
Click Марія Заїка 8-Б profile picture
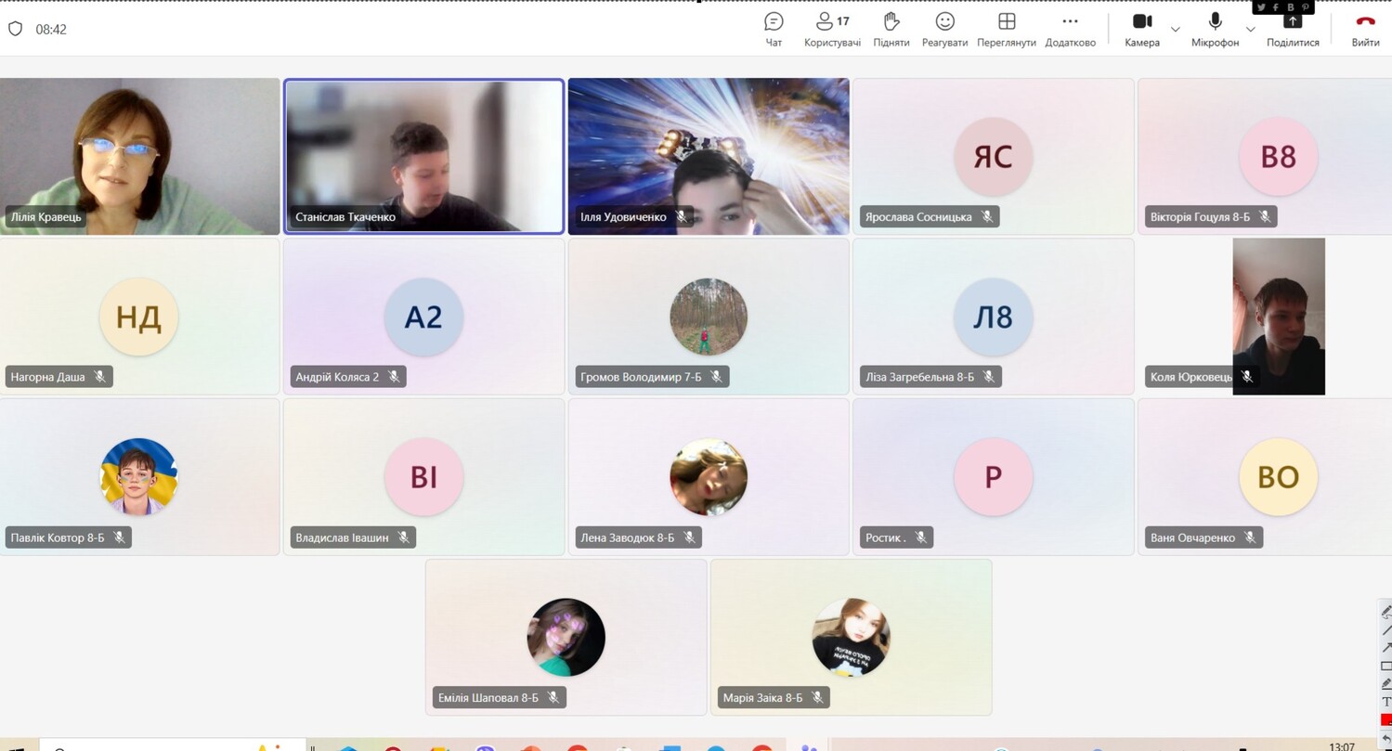point(851,637)
